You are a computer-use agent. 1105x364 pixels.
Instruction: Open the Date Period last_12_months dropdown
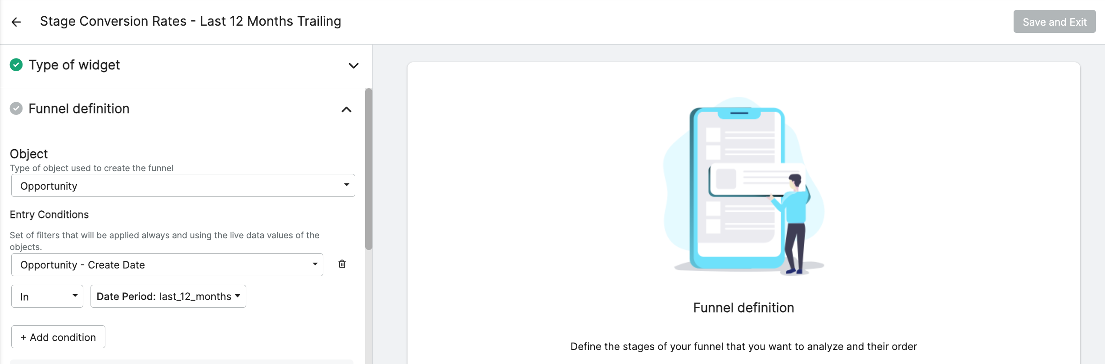point(168,296)
